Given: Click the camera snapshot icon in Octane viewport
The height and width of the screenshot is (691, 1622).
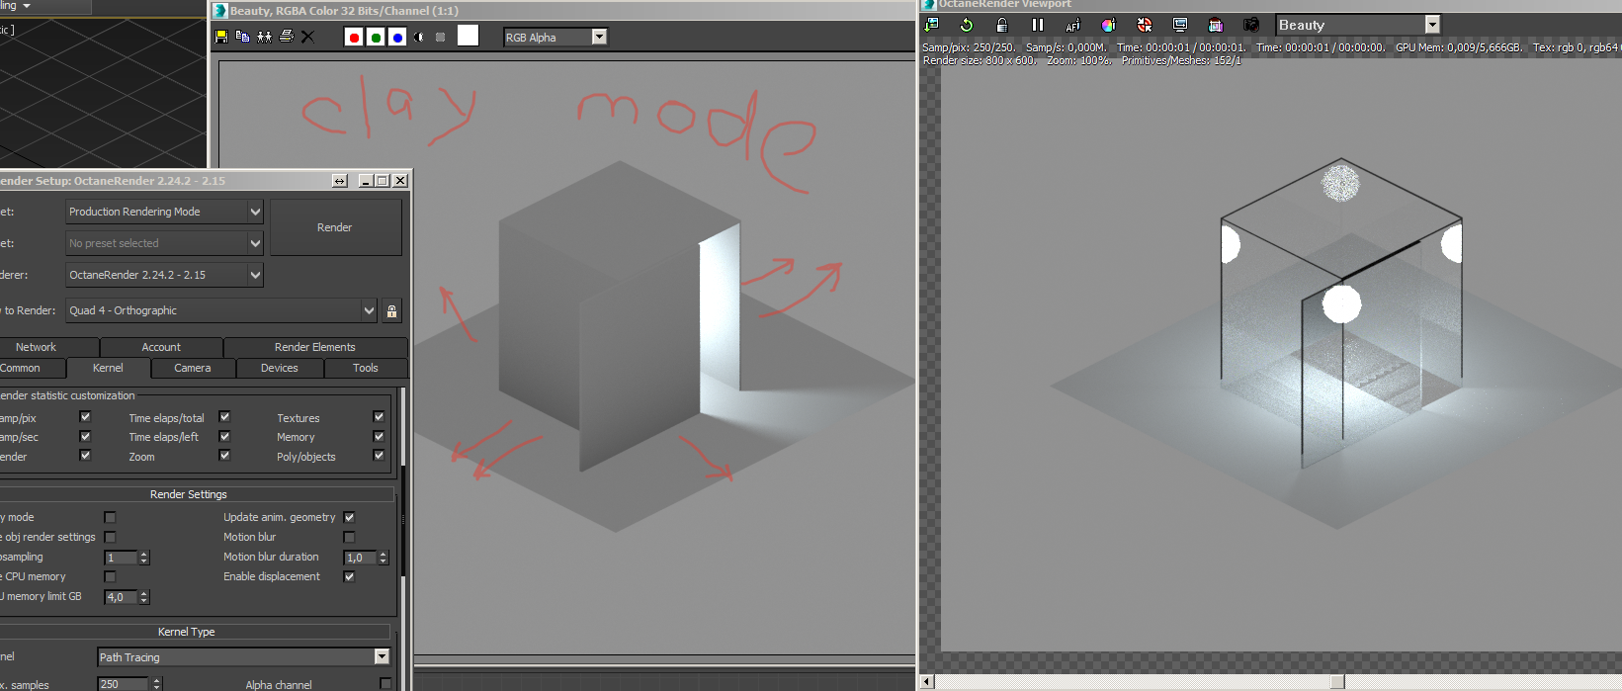Looking at the screenshot, I should pos(1251,25).
